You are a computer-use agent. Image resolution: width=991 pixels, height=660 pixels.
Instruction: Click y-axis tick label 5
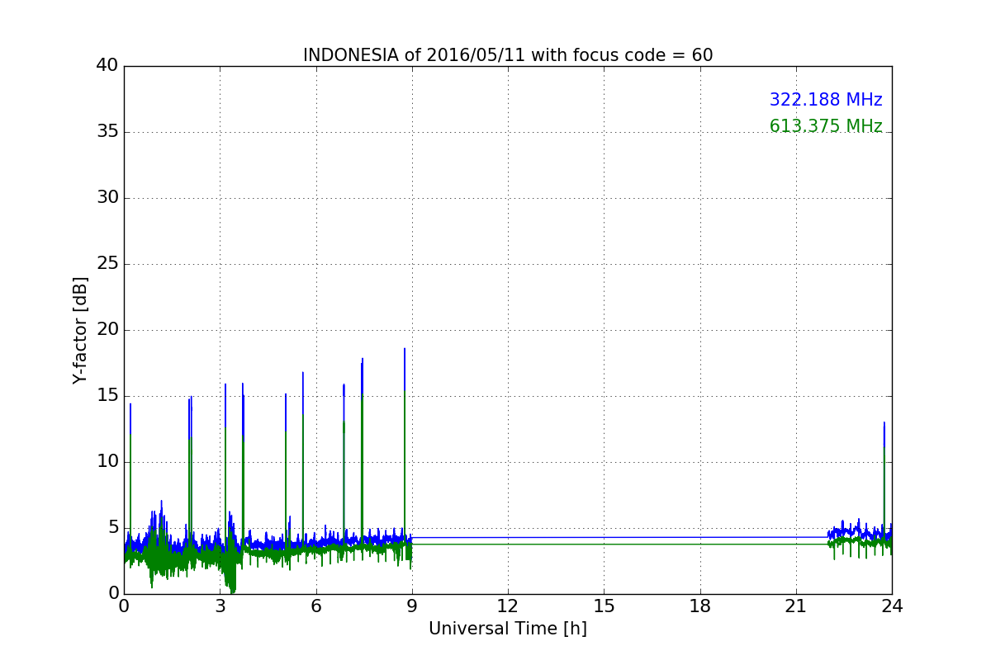click(x=112, y=528)
